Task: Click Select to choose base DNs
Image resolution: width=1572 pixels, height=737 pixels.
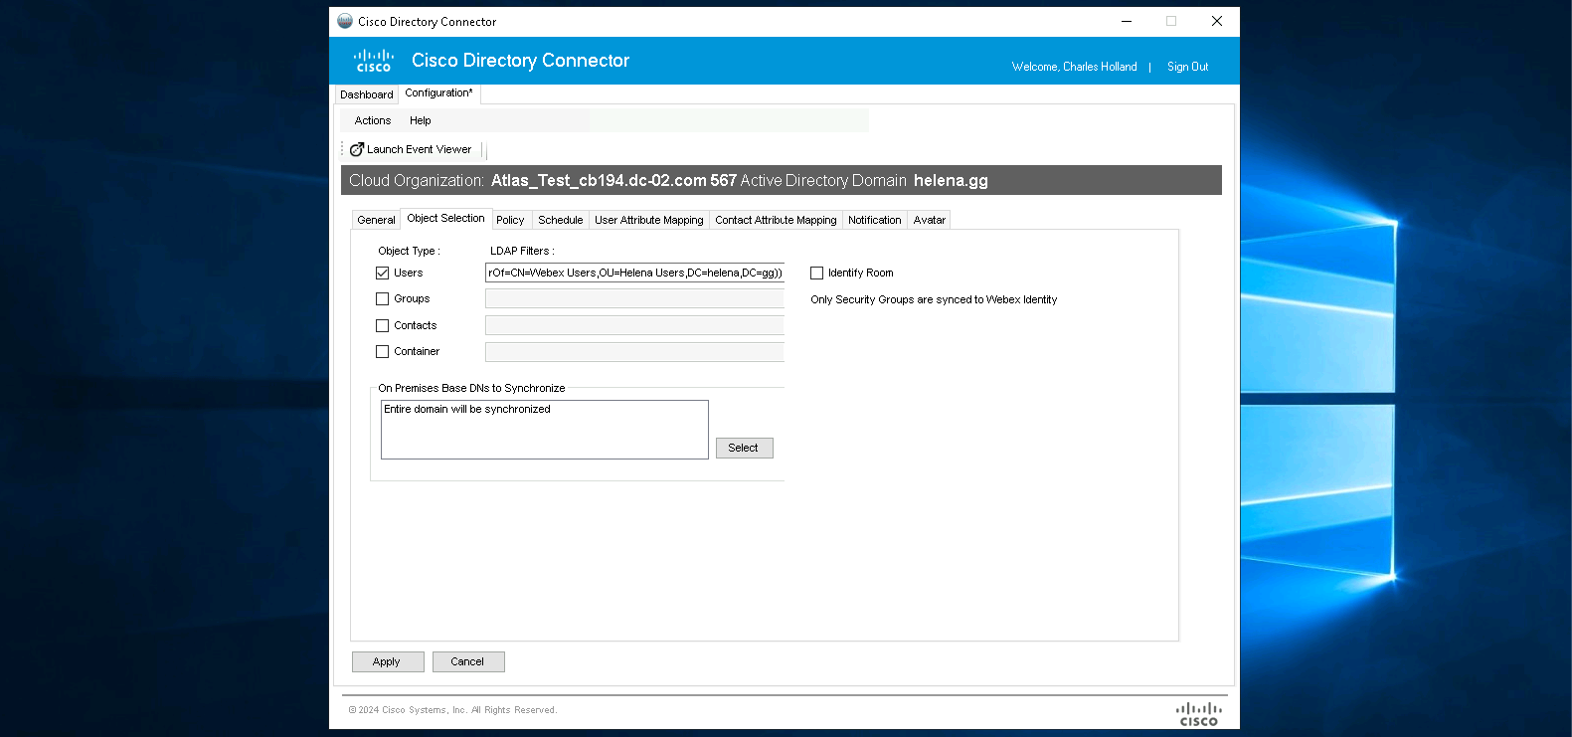Action: tap(744, 448)
